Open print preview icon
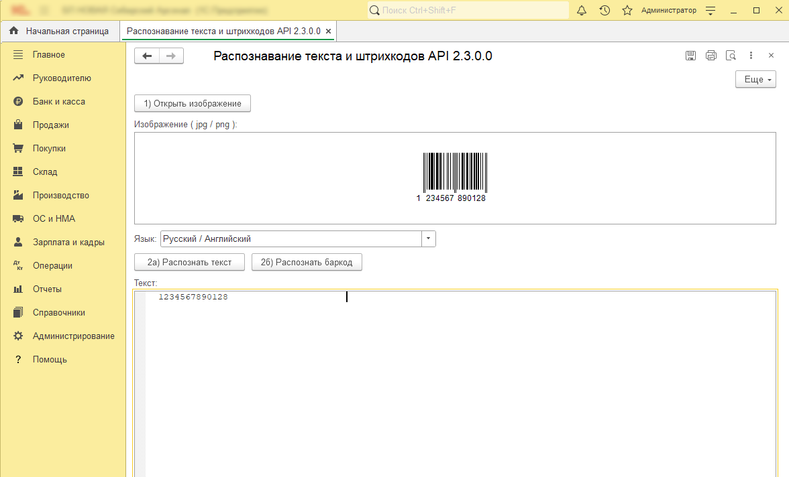The image size is (789, 477). pos(731,56)
